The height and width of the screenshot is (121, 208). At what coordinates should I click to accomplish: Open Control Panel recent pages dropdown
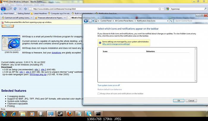pyautogui.click(x=93, y=21)
